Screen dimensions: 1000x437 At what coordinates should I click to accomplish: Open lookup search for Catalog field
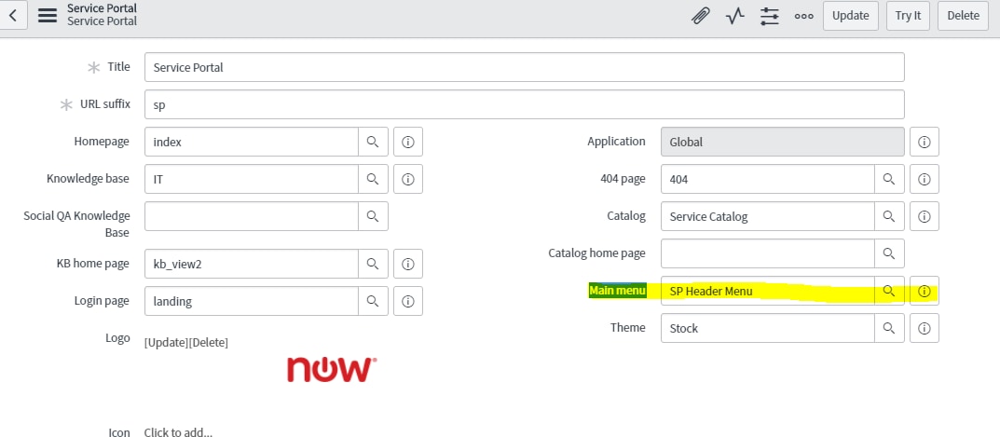pyautogui.click(x=889, y=216)
